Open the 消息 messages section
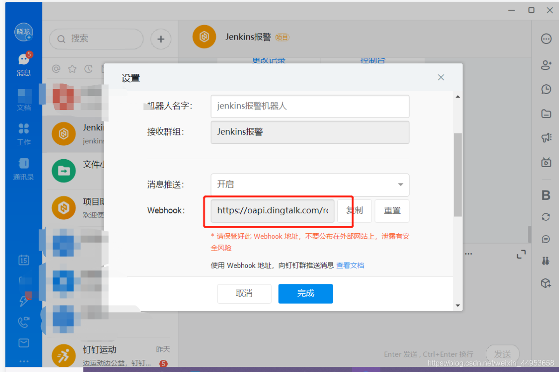 [x=24, y=64]
